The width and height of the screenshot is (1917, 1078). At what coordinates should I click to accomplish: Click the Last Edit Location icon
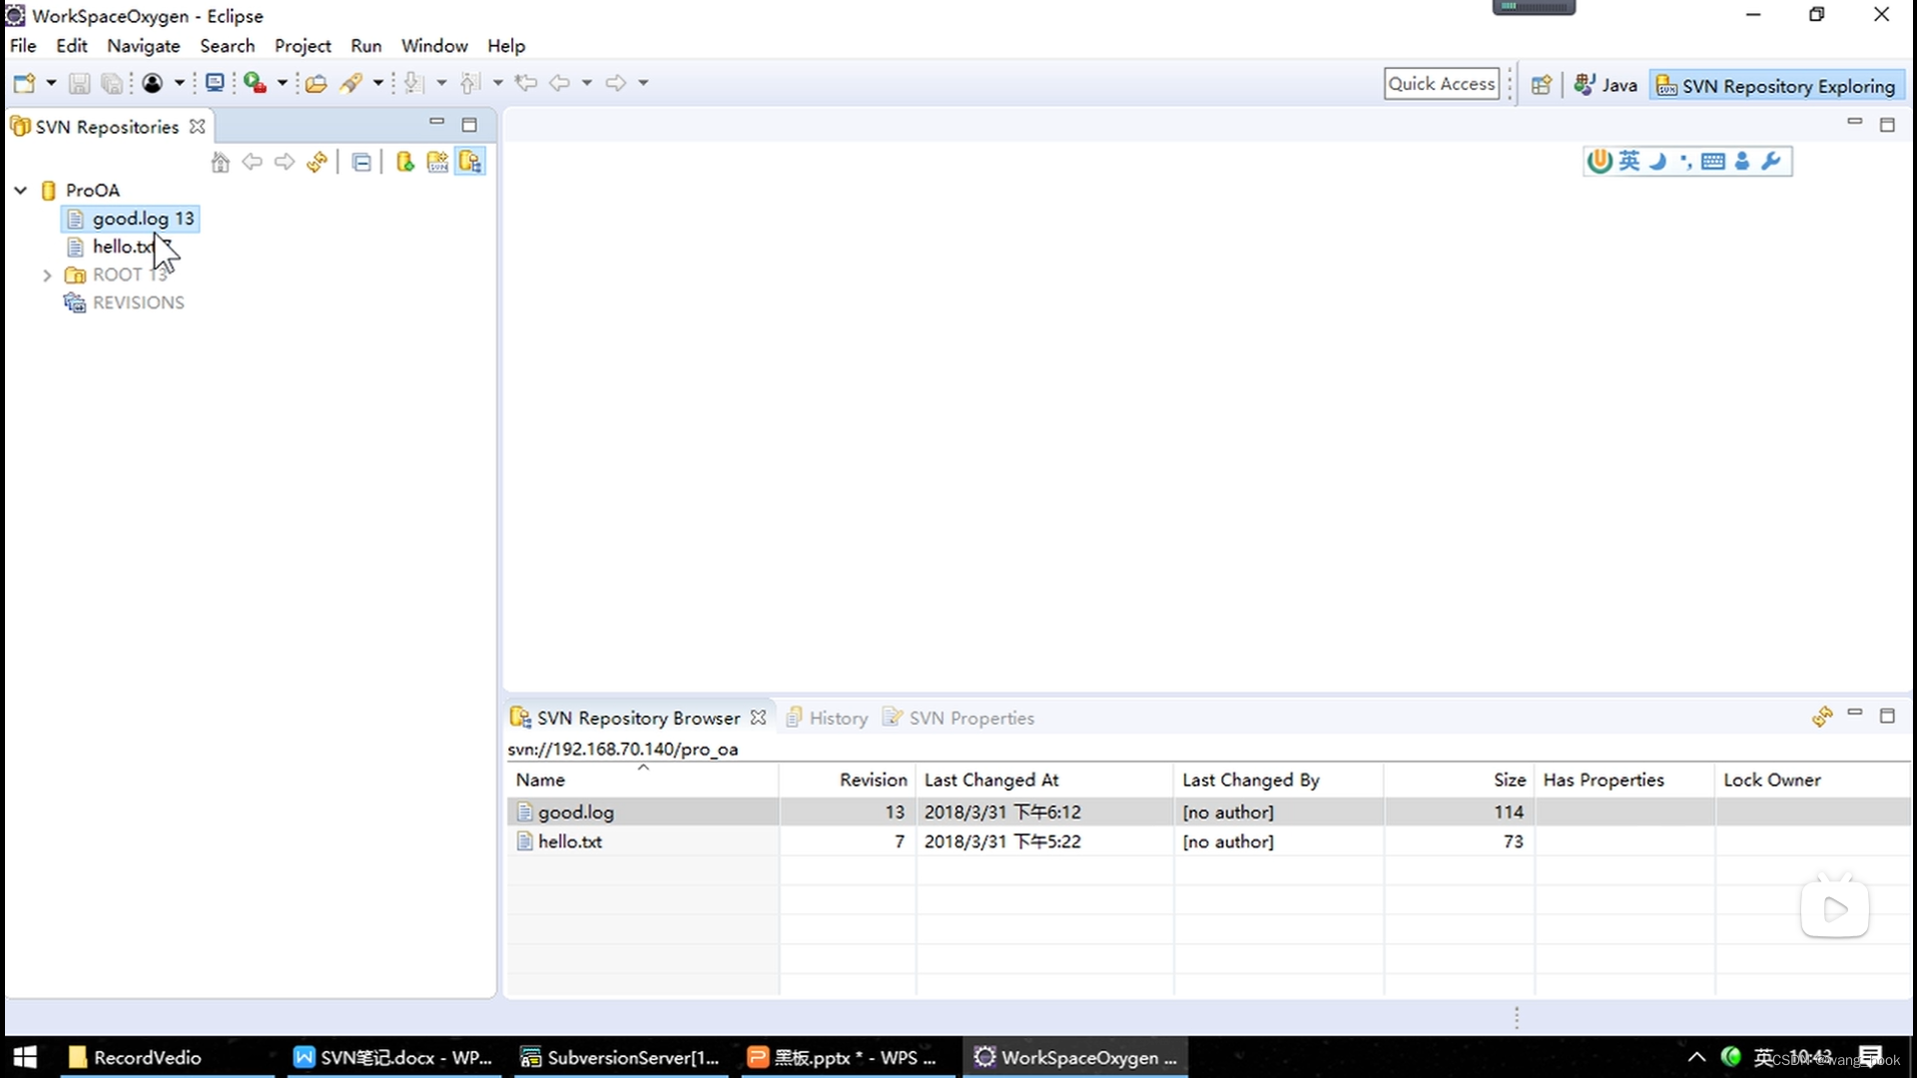coord(526,83)
